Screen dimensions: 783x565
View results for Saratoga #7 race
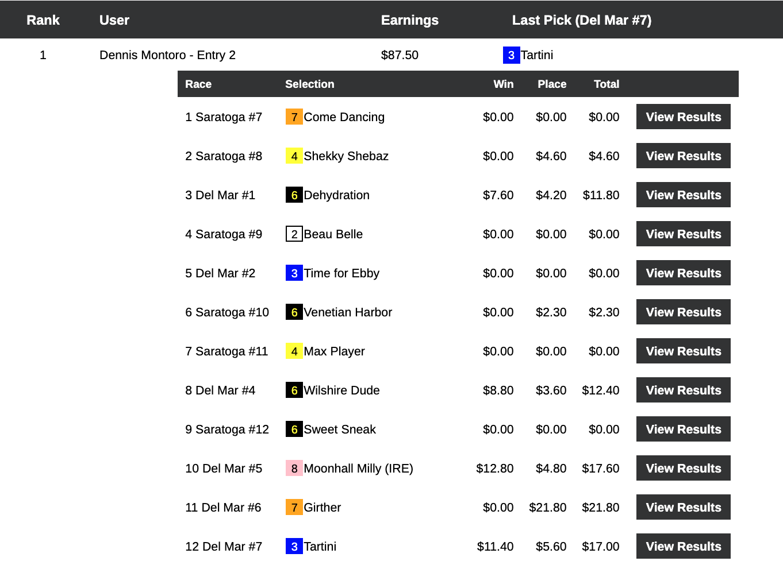683,117
